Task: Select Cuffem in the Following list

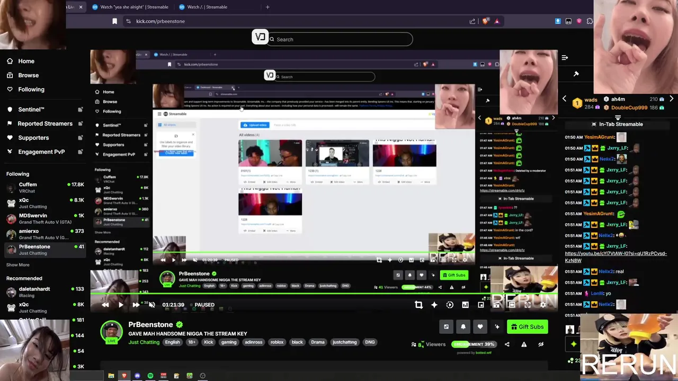Action: pos(45,187)
